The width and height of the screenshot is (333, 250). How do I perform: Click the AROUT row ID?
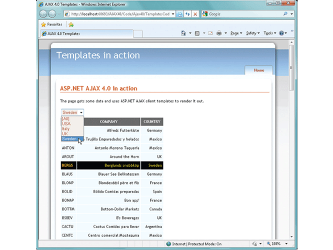[68, 157]
